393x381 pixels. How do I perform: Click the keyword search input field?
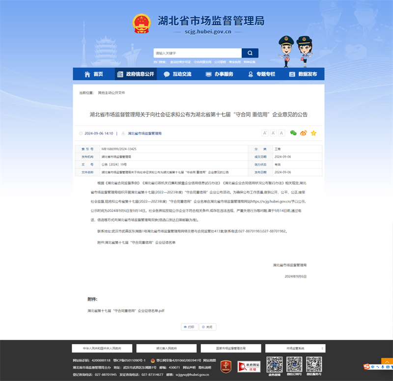tap(197, 53)
